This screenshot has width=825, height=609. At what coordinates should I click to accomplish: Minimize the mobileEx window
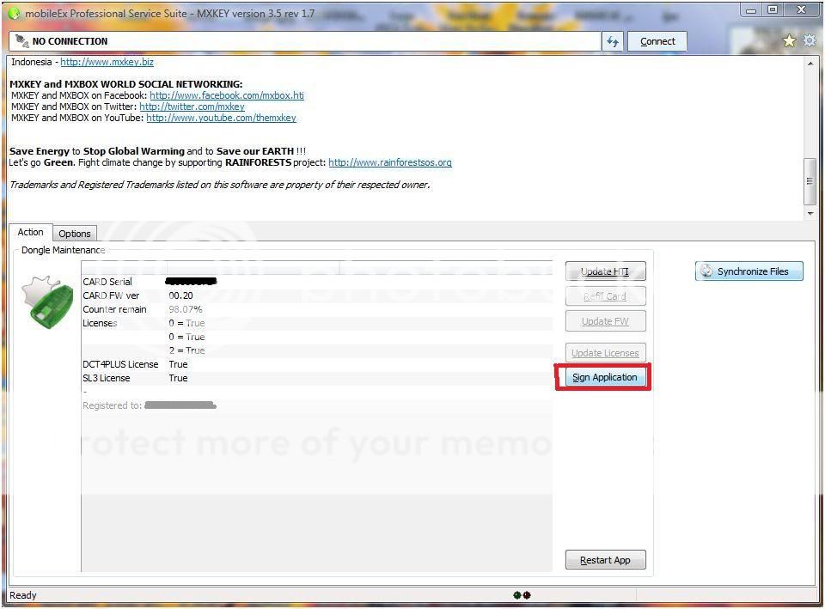point(751,10)
